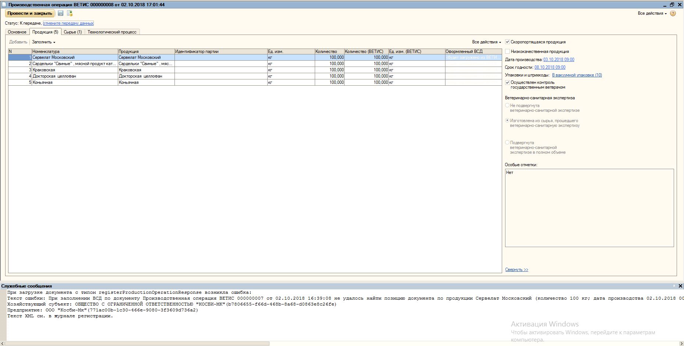Click the Свернуть >> link
Viewport: 684px width, 346px height.
(x=516, y=270)
